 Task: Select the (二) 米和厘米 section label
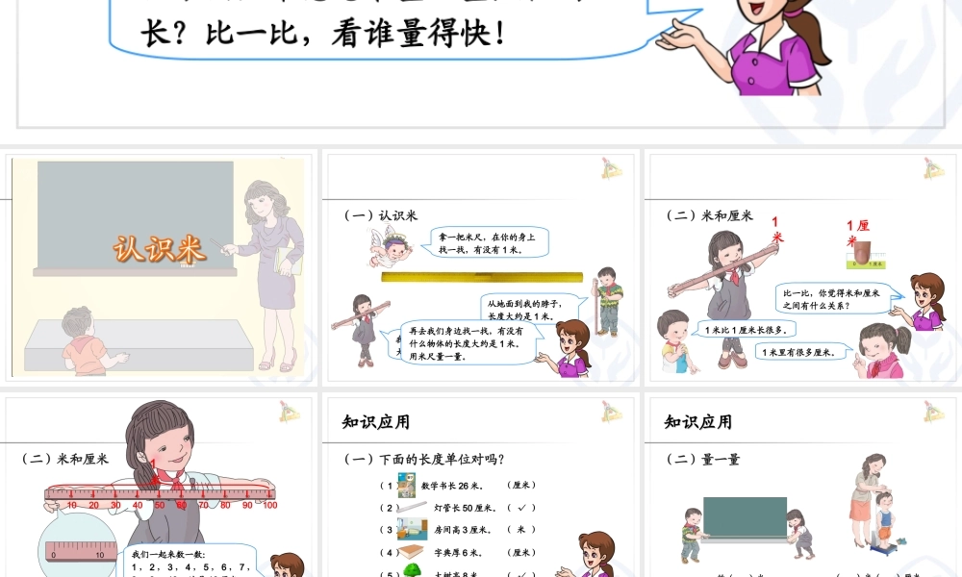710,213
